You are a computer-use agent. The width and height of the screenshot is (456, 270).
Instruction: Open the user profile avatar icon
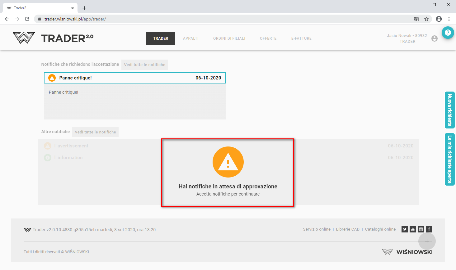tap(435, 38)
